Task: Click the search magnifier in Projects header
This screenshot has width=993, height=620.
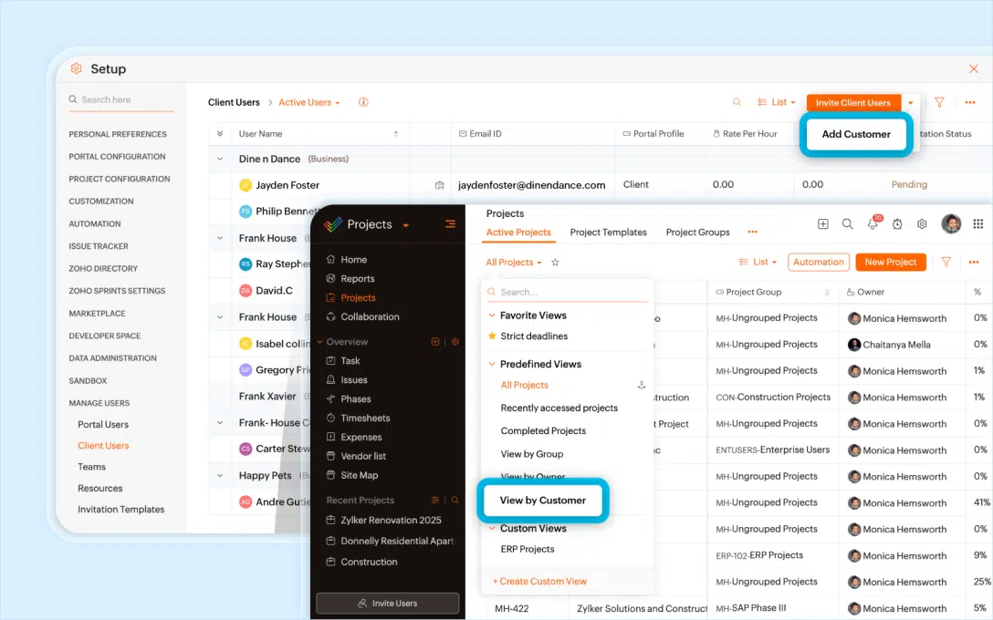Action: (847, 224)
